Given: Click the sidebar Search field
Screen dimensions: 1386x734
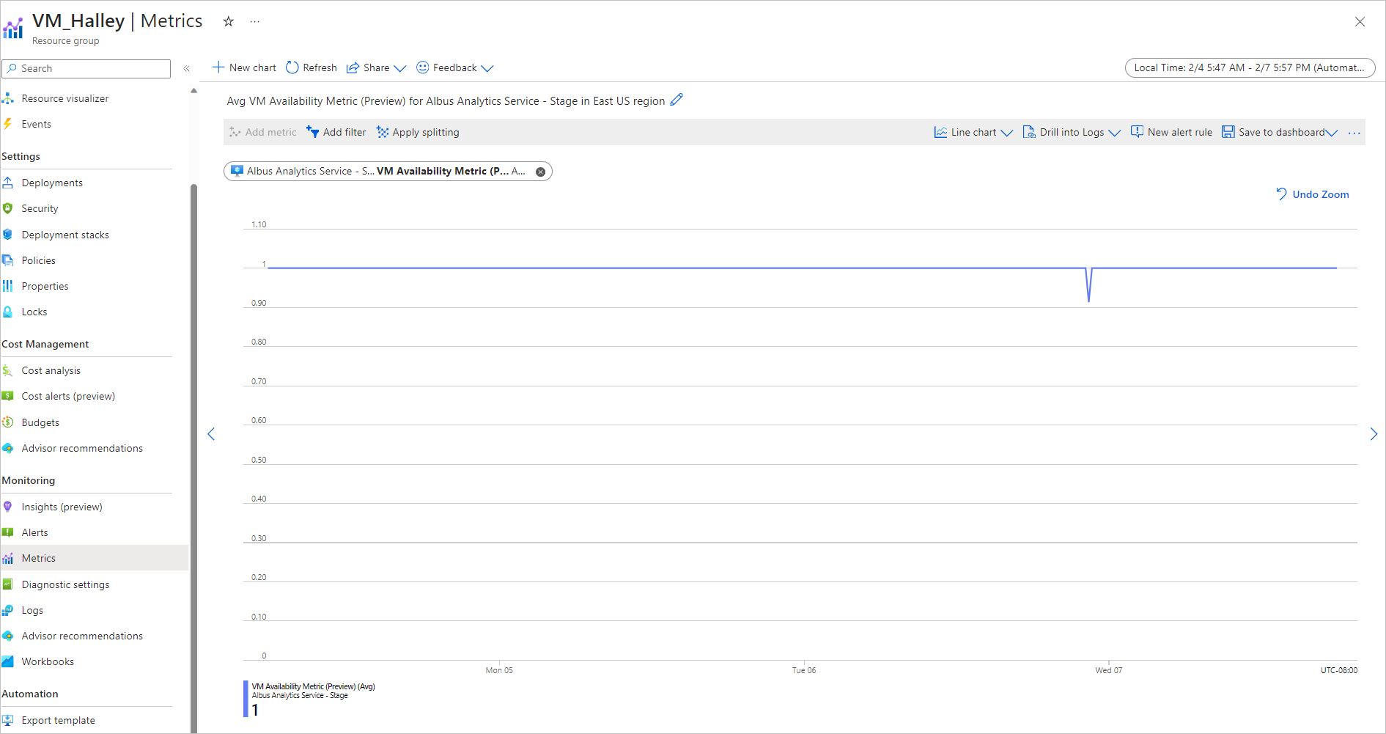Looking at the screenshot, I should pyautogui.click(x=86, y=68).
